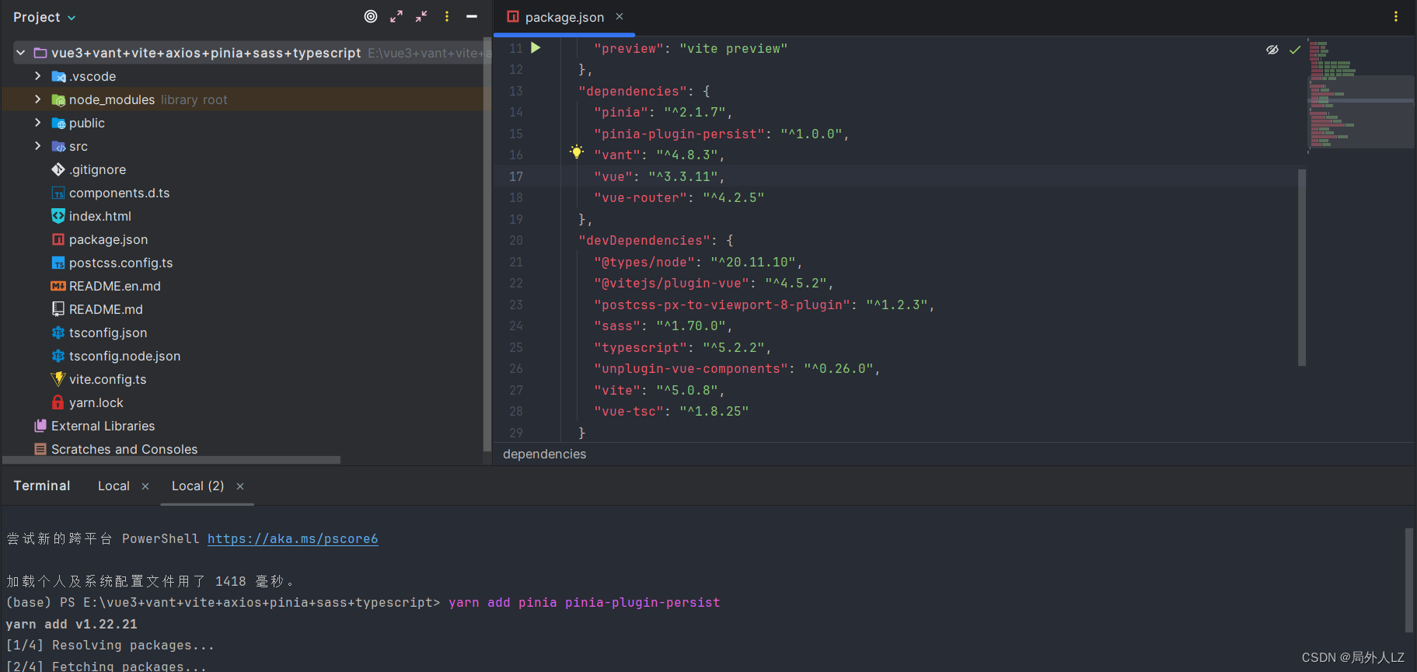Screen dimensions: 1417x672
Task: Click the Select Opened File target icon
Action: (371, 16)
